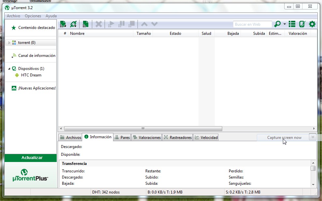The image size is (322, 201).
Task: Click DHT: 342 nodos status text
Action: point(106,192)
